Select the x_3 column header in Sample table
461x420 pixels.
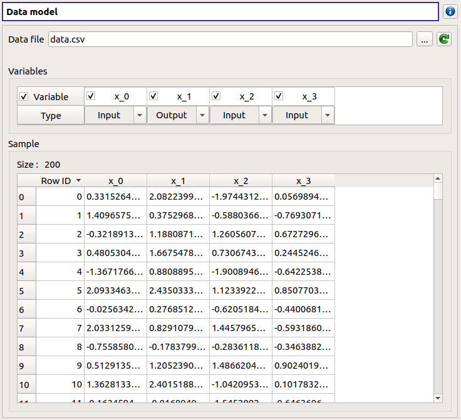tap(303, 181)
